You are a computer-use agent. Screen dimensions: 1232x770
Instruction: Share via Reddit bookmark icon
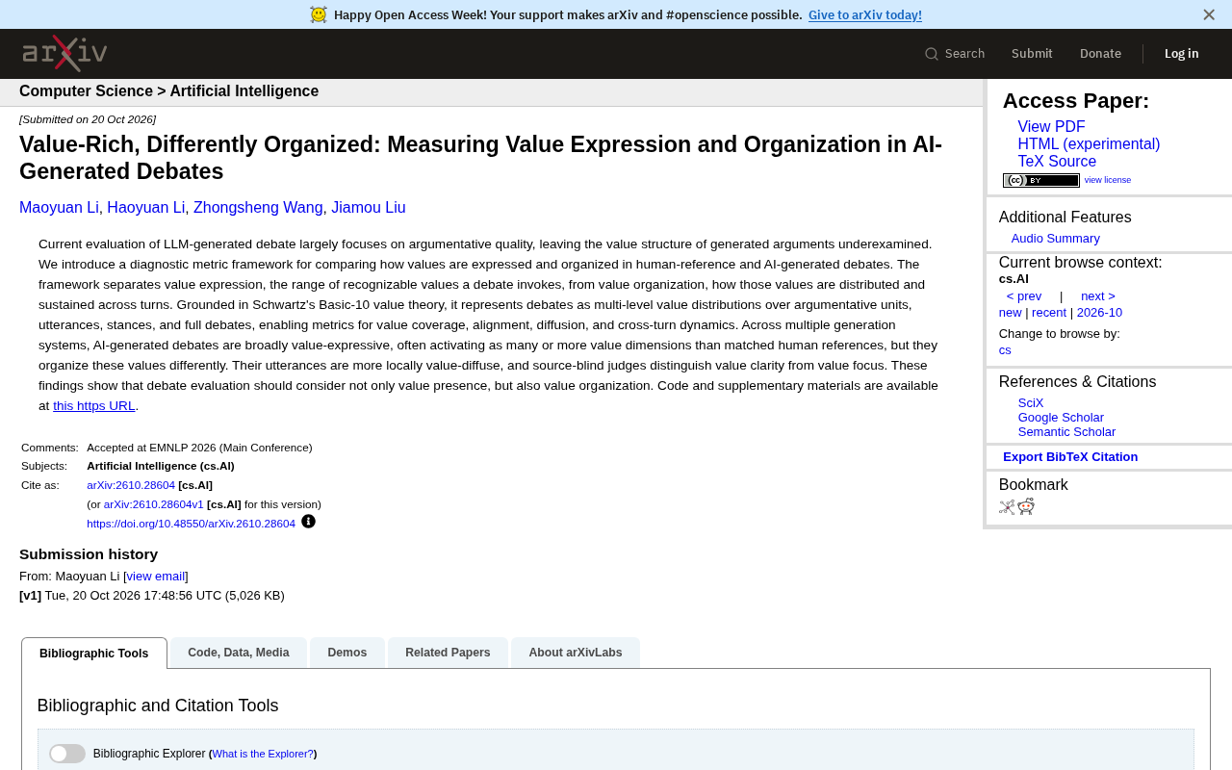point(1026,507)
